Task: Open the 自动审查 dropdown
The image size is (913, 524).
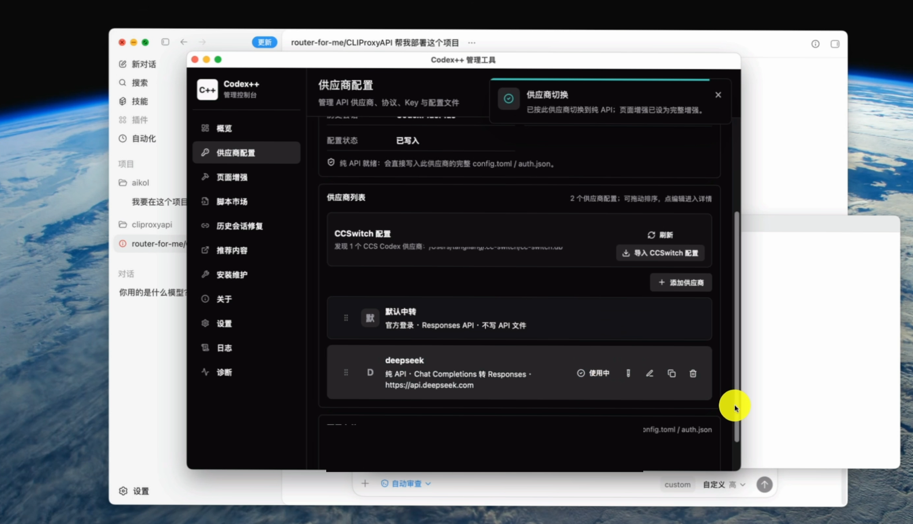Action: (x=406, y=484)
